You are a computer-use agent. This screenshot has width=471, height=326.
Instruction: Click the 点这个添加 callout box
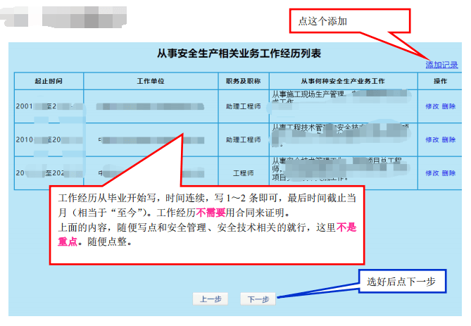348,21
